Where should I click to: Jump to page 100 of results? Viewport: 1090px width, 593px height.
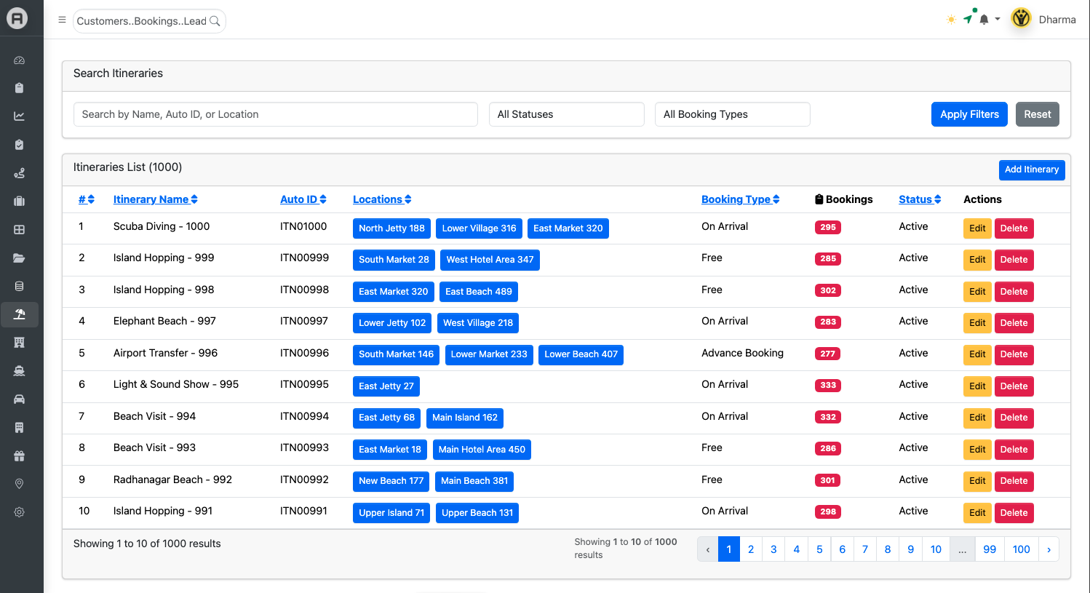1022,549
